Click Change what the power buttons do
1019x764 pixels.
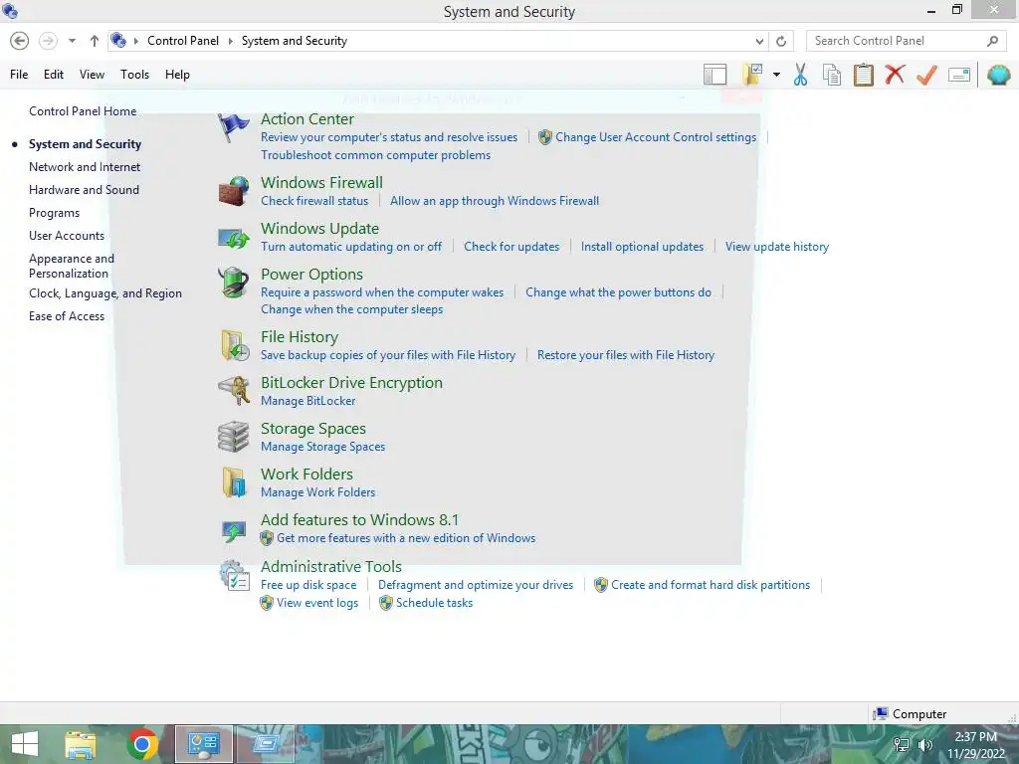(618, 292)
